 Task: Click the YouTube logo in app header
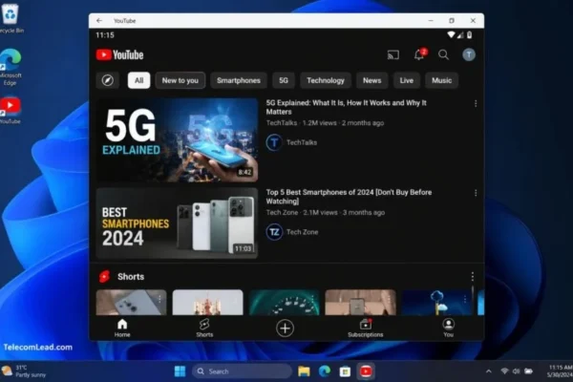[119, 54]
